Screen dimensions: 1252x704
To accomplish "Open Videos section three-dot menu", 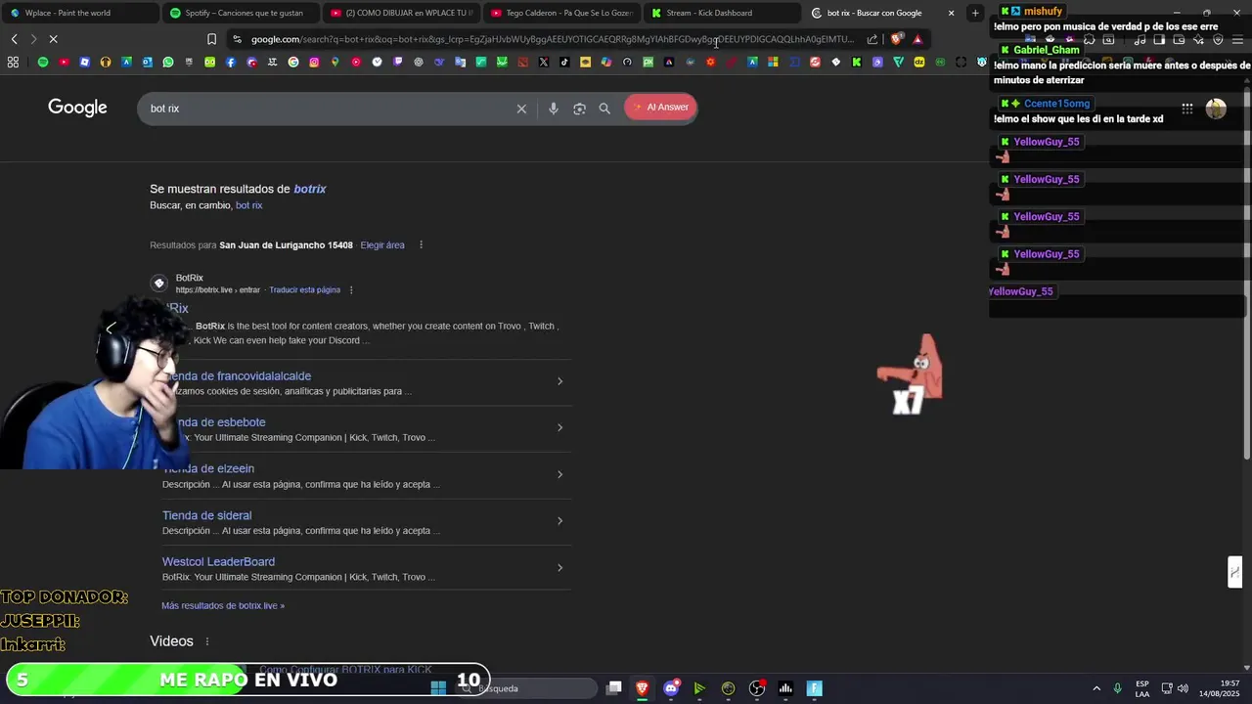I will pyautogui.click(x=207, y=641).
